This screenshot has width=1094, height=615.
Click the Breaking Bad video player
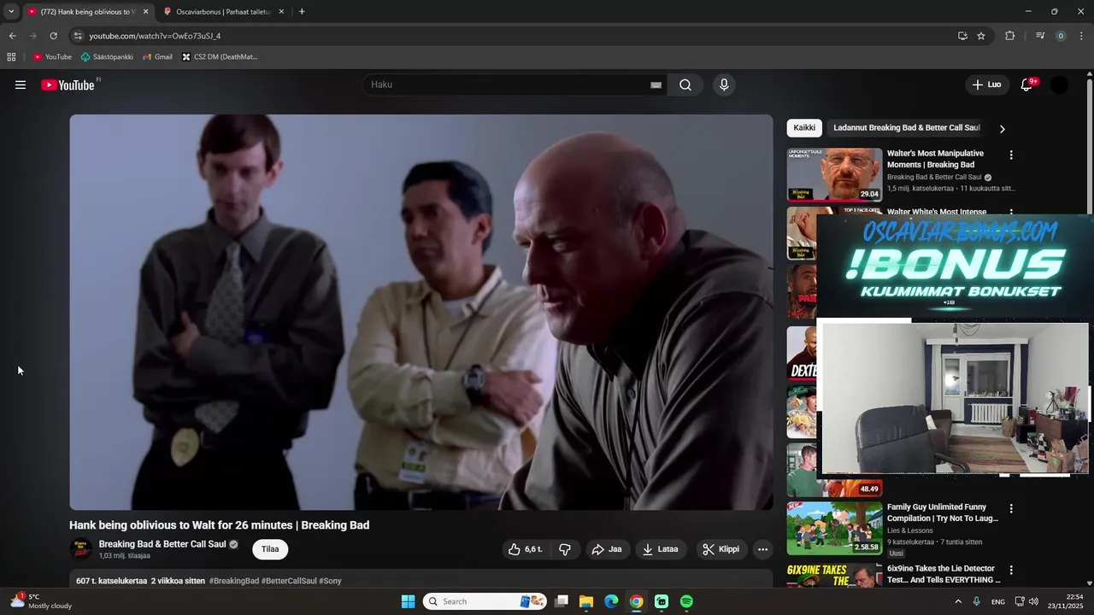(421, 312)
